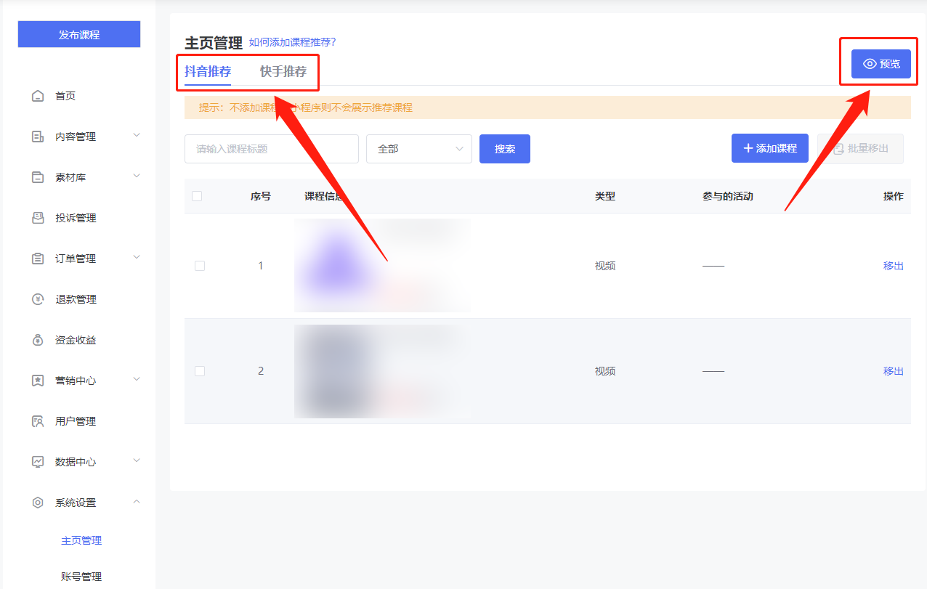The height and width of the screenshot is (589, 927).
Task: Click the 首页 home icon in sidebar
Action: coord(38,96)
